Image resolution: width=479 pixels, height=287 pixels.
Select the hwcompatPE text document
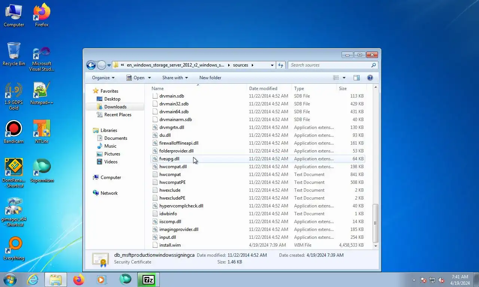tap(257, 182)
